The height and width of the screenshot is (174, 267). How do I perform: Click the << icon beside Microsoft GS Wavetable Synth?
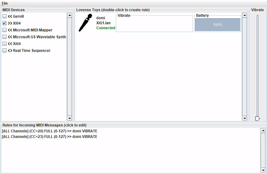10,37
